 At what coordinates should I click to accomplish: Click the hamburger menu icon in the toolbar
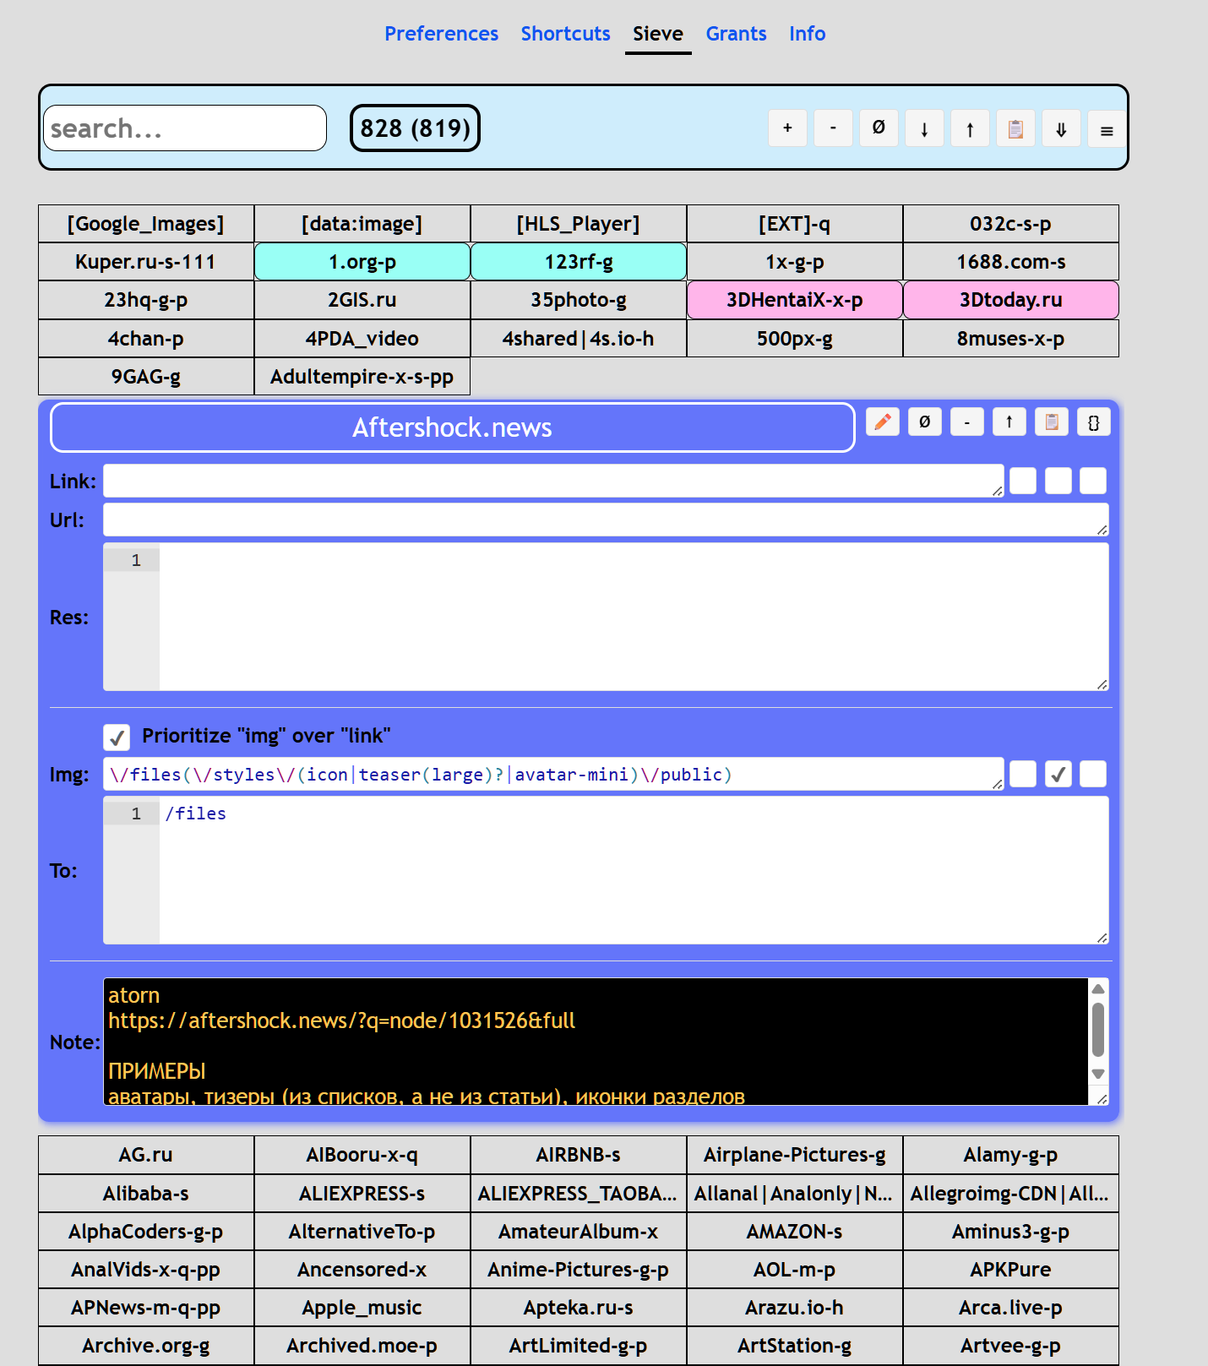1107,128
